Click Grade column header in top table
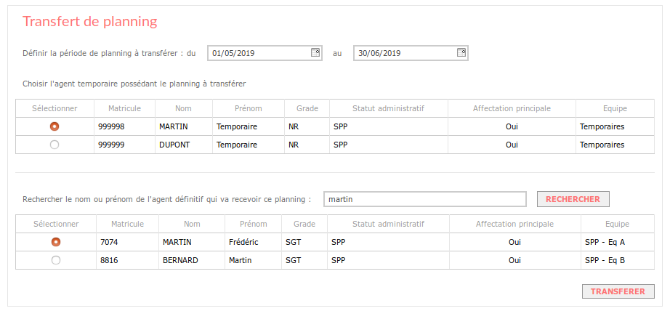Image resolution: width=670 pixels, height=311 pixels. tap(307, 108)
